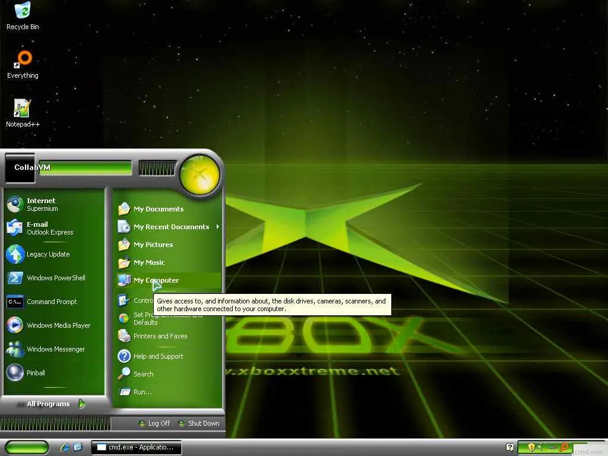Click the help question mark tray icon
The image size is (608, 456).
click(509, 447)
